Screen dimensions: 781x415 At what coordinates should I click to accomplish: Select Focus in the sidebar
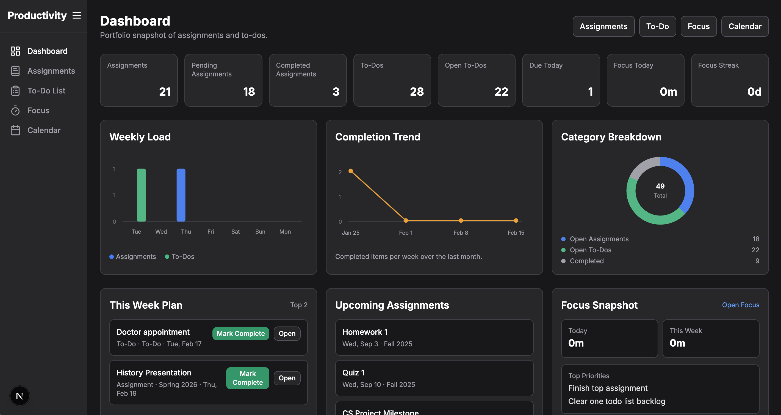point(43,110)
